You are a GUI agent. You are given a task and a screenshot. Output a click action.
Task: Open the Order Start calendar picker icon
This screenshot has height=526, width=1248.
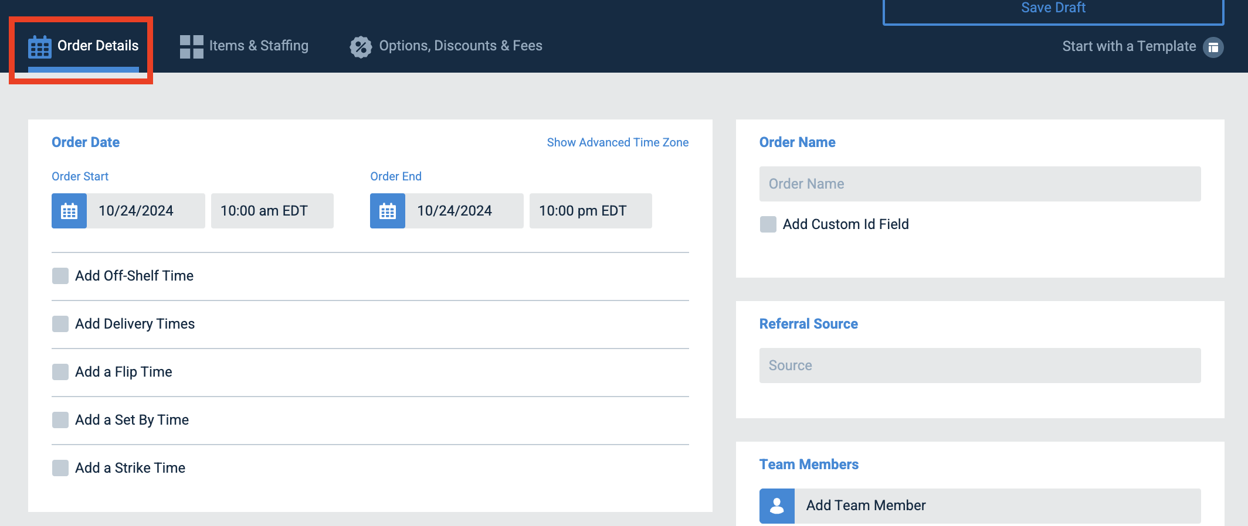69,211
